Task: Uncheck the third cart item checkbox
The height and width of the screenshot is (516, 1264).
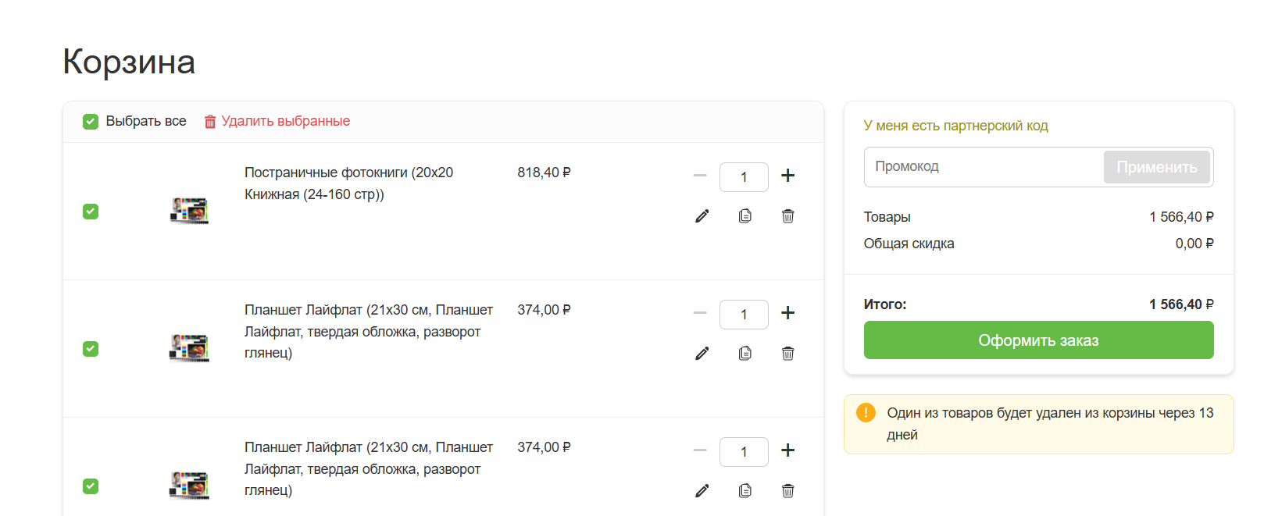Action: (x=91, y=486)
